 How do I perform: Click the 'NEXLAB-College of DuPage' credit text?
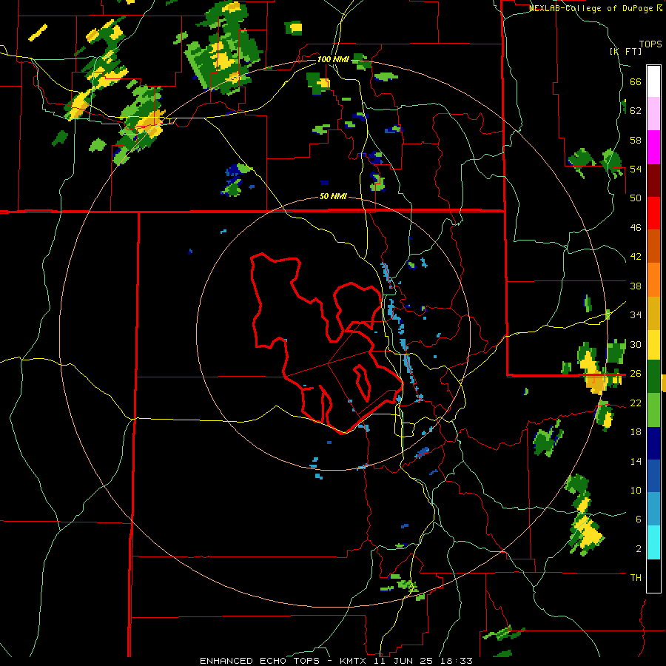point(591,8)
